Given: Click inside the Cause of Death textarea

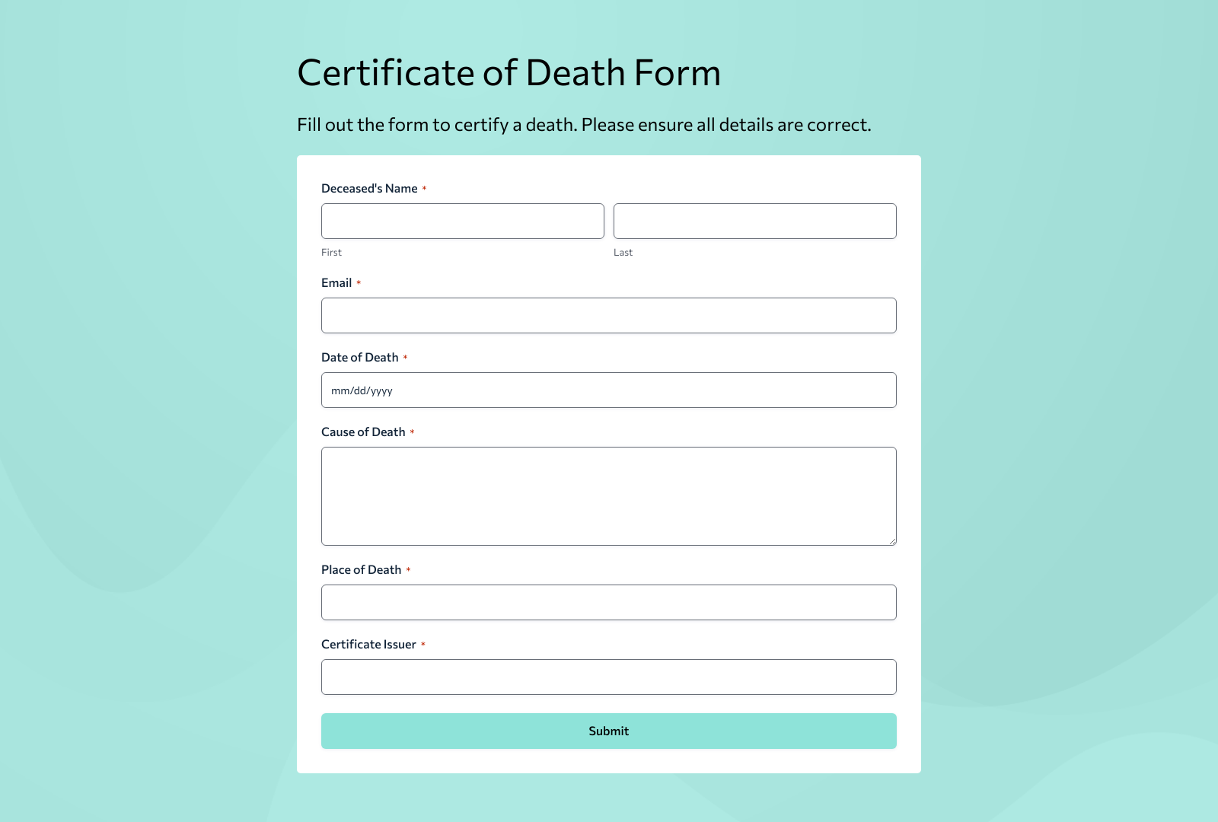Looking at the screenshot, I should pyautogui.click(x=608, y=495).
